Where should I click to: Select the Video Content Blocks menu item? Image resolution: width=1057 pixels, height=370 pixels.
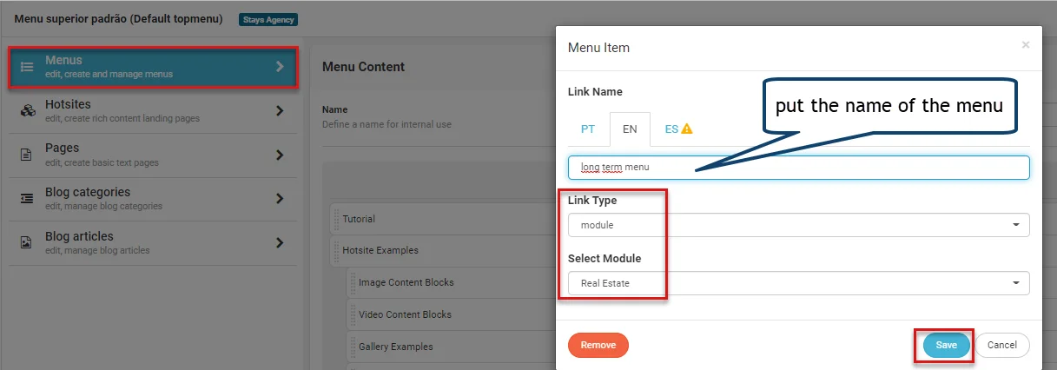coord(405,314)
